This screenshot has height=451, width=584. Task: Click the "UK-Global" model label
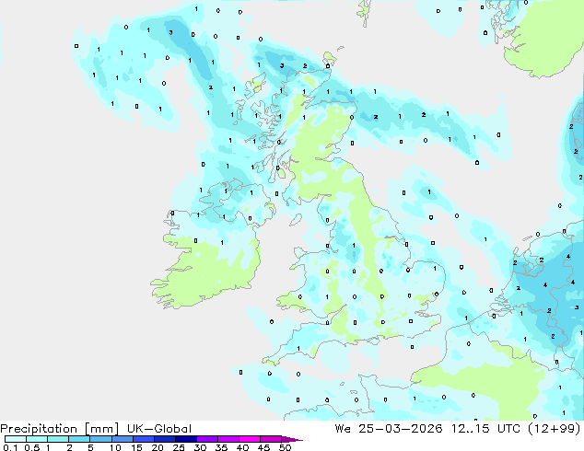[159, 429]
